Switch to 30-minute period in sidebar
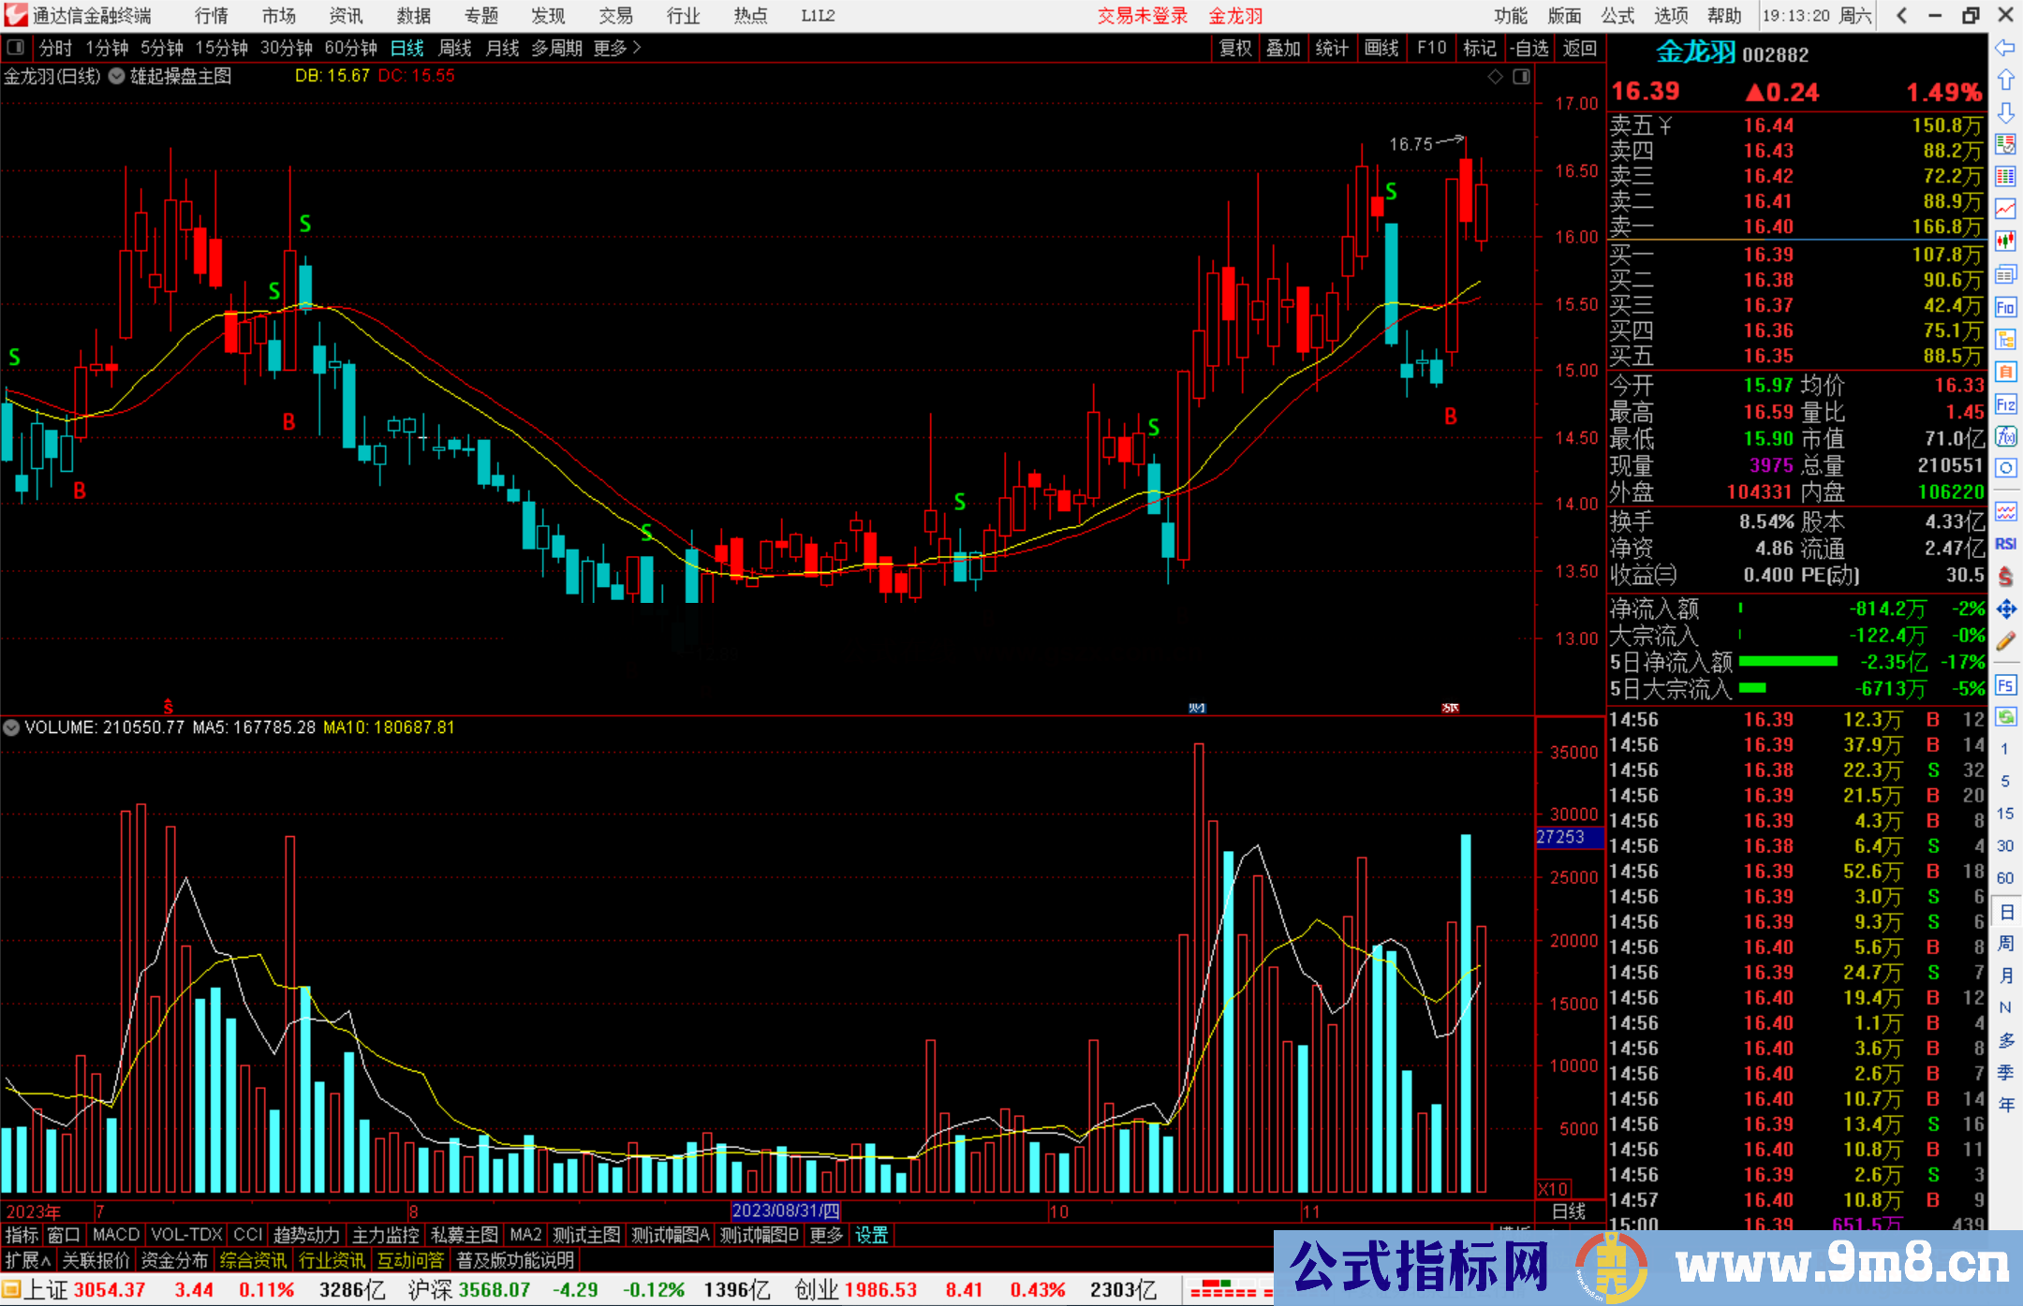This screenshot has height=1306, width=2023. [x=2004, y=845]
